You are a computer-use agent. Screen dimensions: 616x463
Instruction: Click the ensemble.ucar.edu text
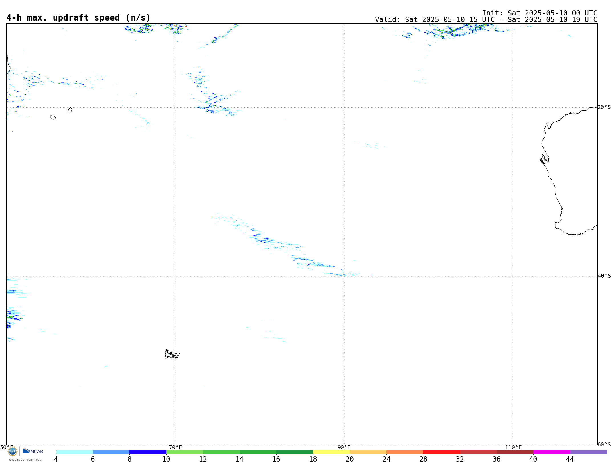[25, 460]
